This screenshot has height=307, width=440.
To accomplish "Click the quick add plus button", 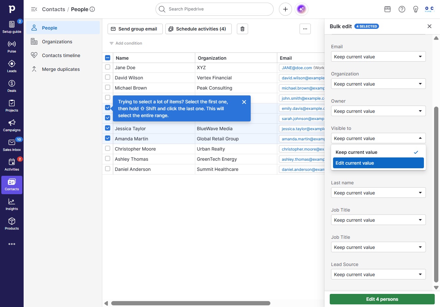I will 285,9.
